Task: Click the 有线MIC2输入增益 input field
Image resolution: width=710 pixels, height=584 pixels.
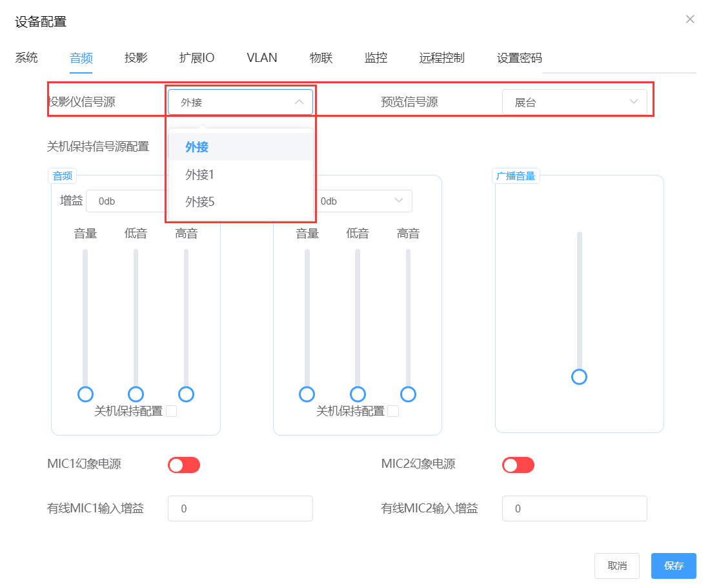Action: click(x=574, y=508)
